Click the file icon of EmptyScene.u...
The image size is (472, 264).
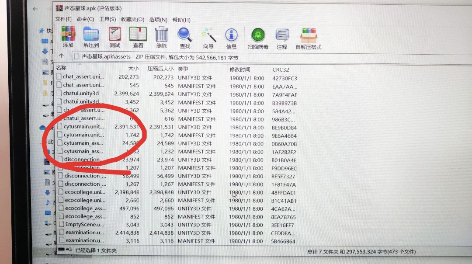click(x=62, y=224)
